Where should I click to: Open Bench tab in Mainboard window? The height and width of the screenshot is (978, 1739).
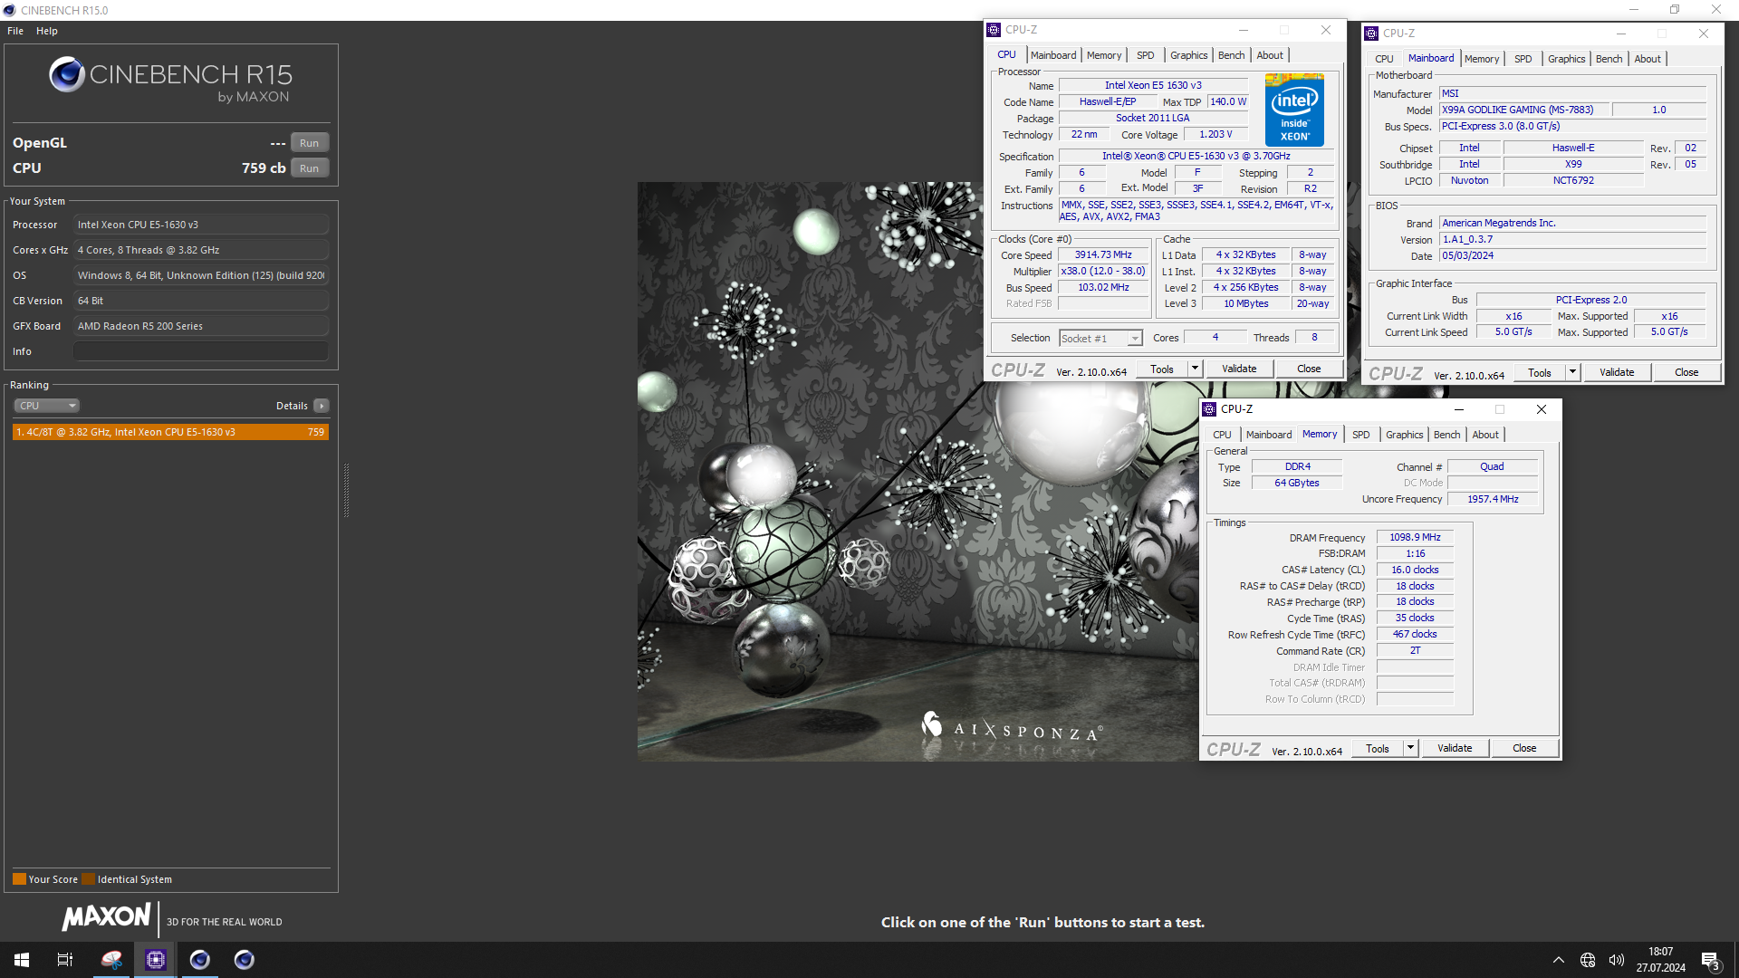coord(1609,59)
